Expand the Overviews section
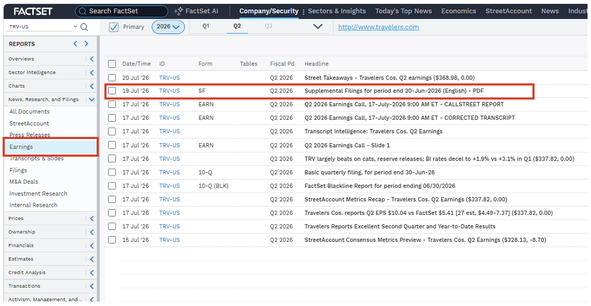The width and height of the screenshot is (591, 306). pyautogui.click(x=92, y=59)
